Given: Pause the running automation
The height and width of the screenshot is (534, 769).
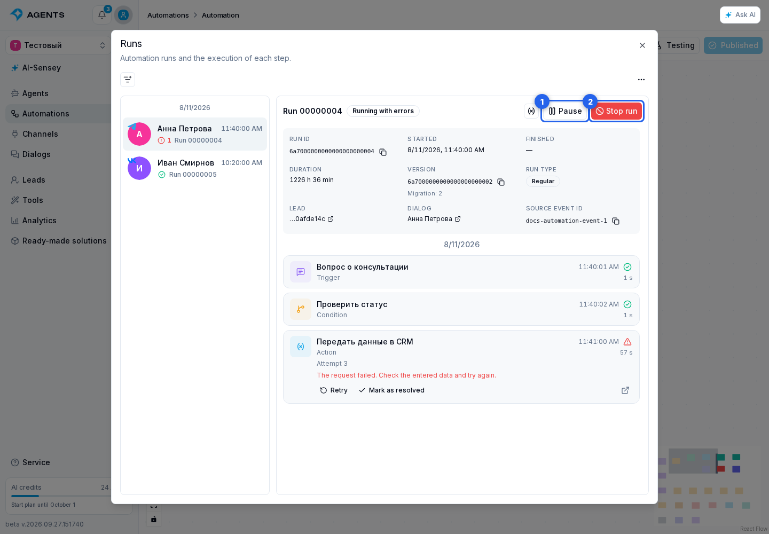Looking at the screenshot, I should coord(565,111).
